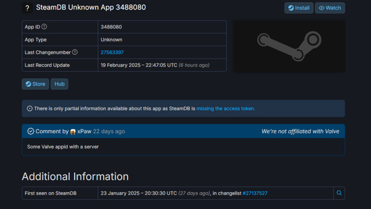Click the checkmark badge icon before Comment by

(30, 131)
